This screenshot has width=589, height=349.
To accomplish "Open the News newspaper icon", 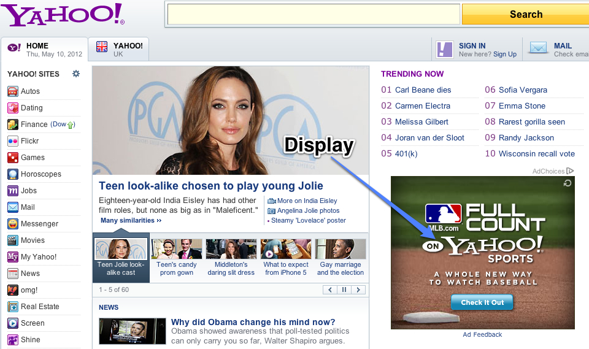I will 13,273.
